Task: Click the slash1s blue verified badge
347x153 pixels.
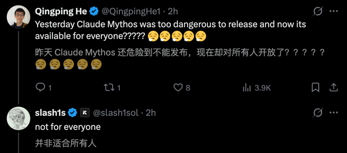Action: click(73, 113)
